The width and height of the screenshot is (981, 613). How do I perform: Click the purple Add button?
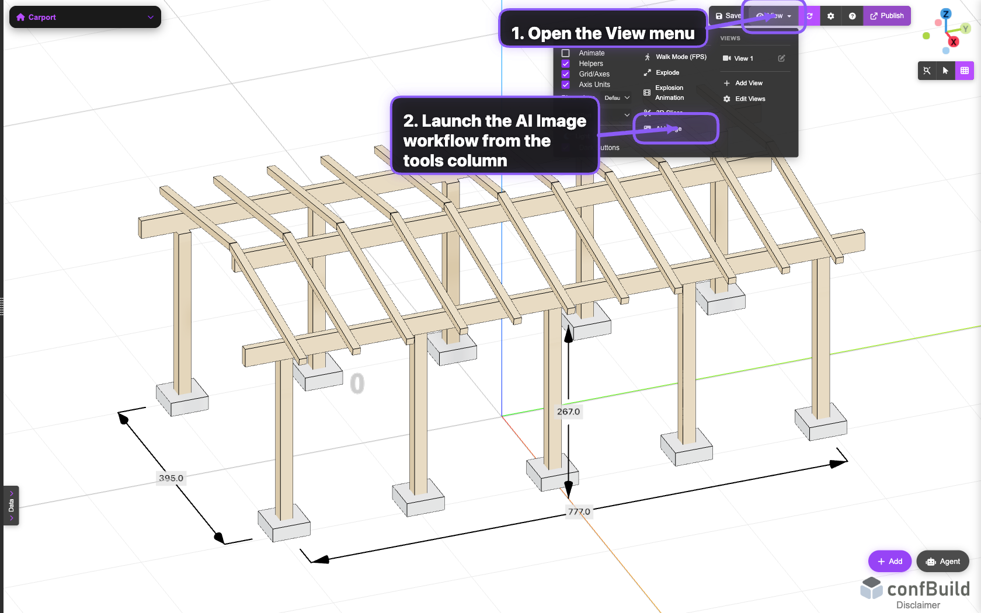(x=889, y=562)
